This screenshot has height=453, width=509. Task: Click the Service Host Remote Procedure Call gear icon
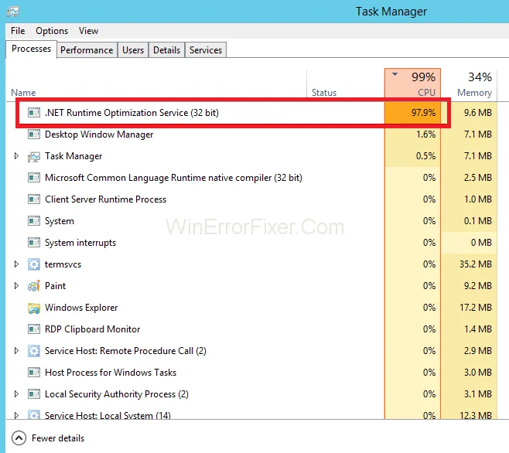click(x=34, y=351)
